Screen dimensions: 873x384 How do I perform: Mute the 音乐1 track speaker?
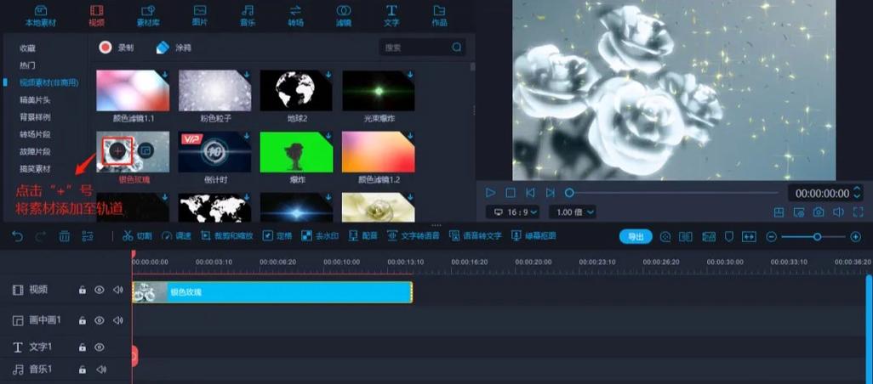pos(101,370)
